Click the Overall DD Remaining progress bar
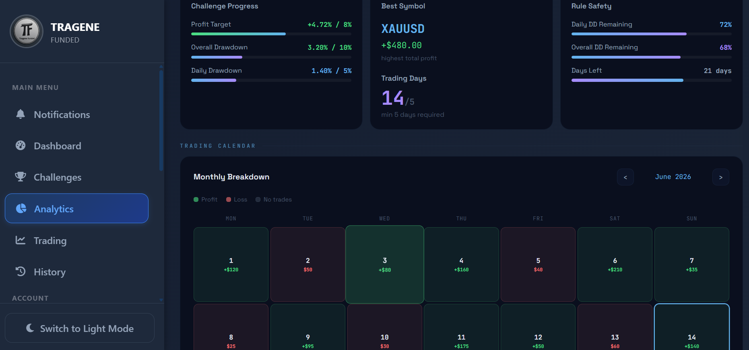Viewport: 749px width, 350px height. click(651, 57)
